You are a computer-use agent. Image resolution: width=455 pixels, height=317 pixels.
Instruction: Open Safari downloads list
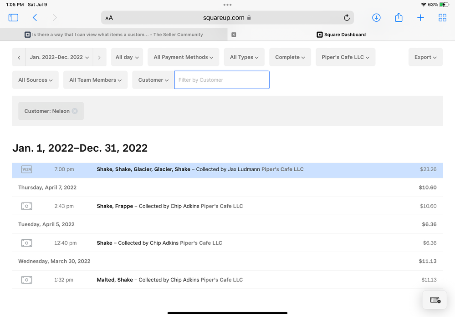pyautogui.click(x=376, y=18)
